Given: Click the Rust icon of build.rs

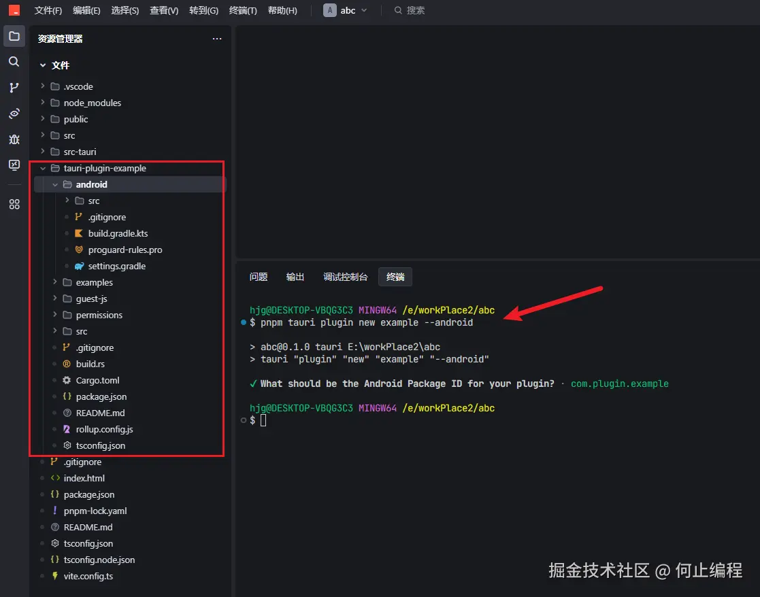Looking at the screenshot, I should click(67, 364).
